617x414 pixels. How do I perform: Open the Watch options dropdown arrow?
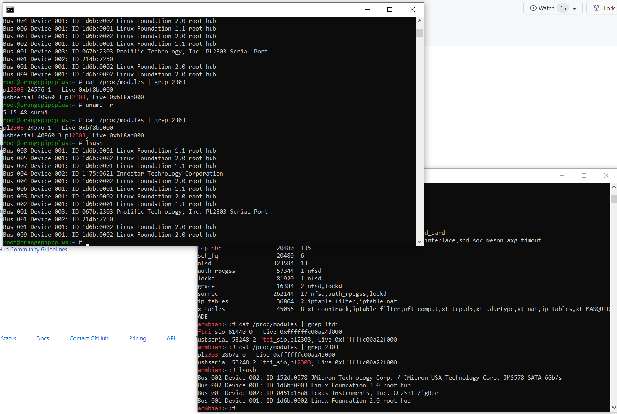pyautogui.click(x=575, y=8)
